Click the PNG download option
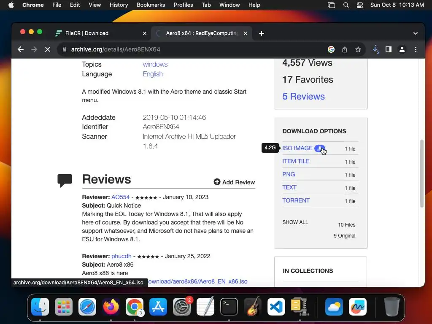This screenshot has width=432, height=324. pos(289,174)
